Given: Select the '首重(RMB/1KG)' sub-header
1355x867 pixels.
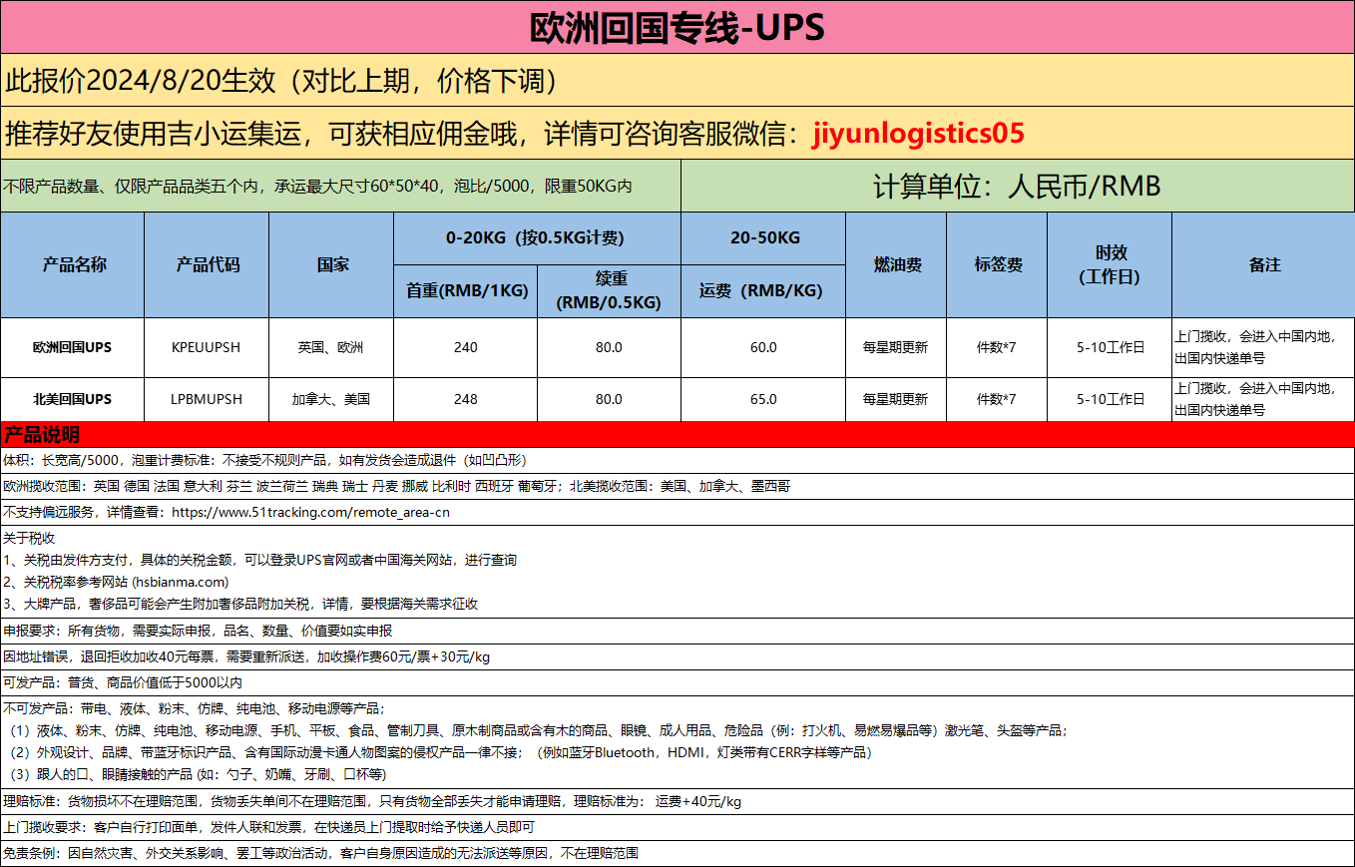Looking at the screenshot, I should click(465, 291).
